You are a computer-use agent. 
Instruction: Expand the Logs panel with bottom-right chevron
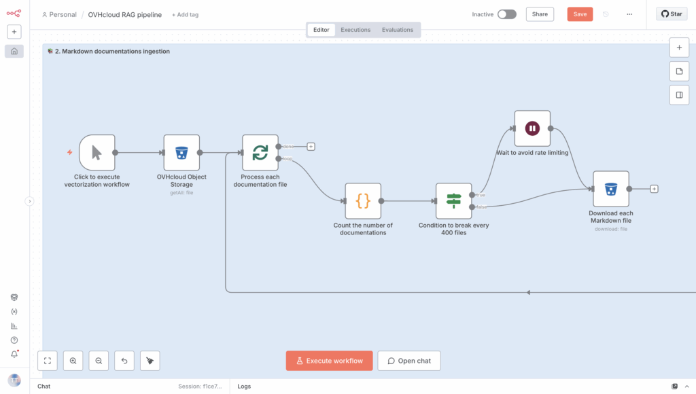tap(687, 387)
